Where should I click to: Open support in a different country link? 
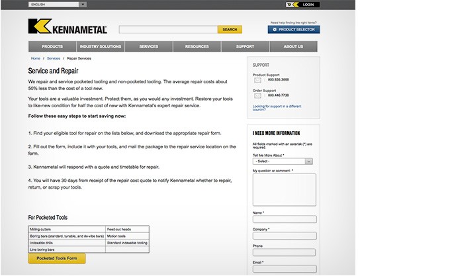[277, 107]
